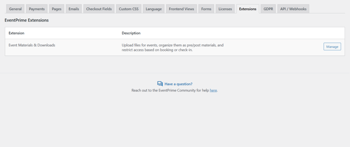Go to the Forms tab
This screenshot has width=350, height=147.
click(x=206, y=9)
